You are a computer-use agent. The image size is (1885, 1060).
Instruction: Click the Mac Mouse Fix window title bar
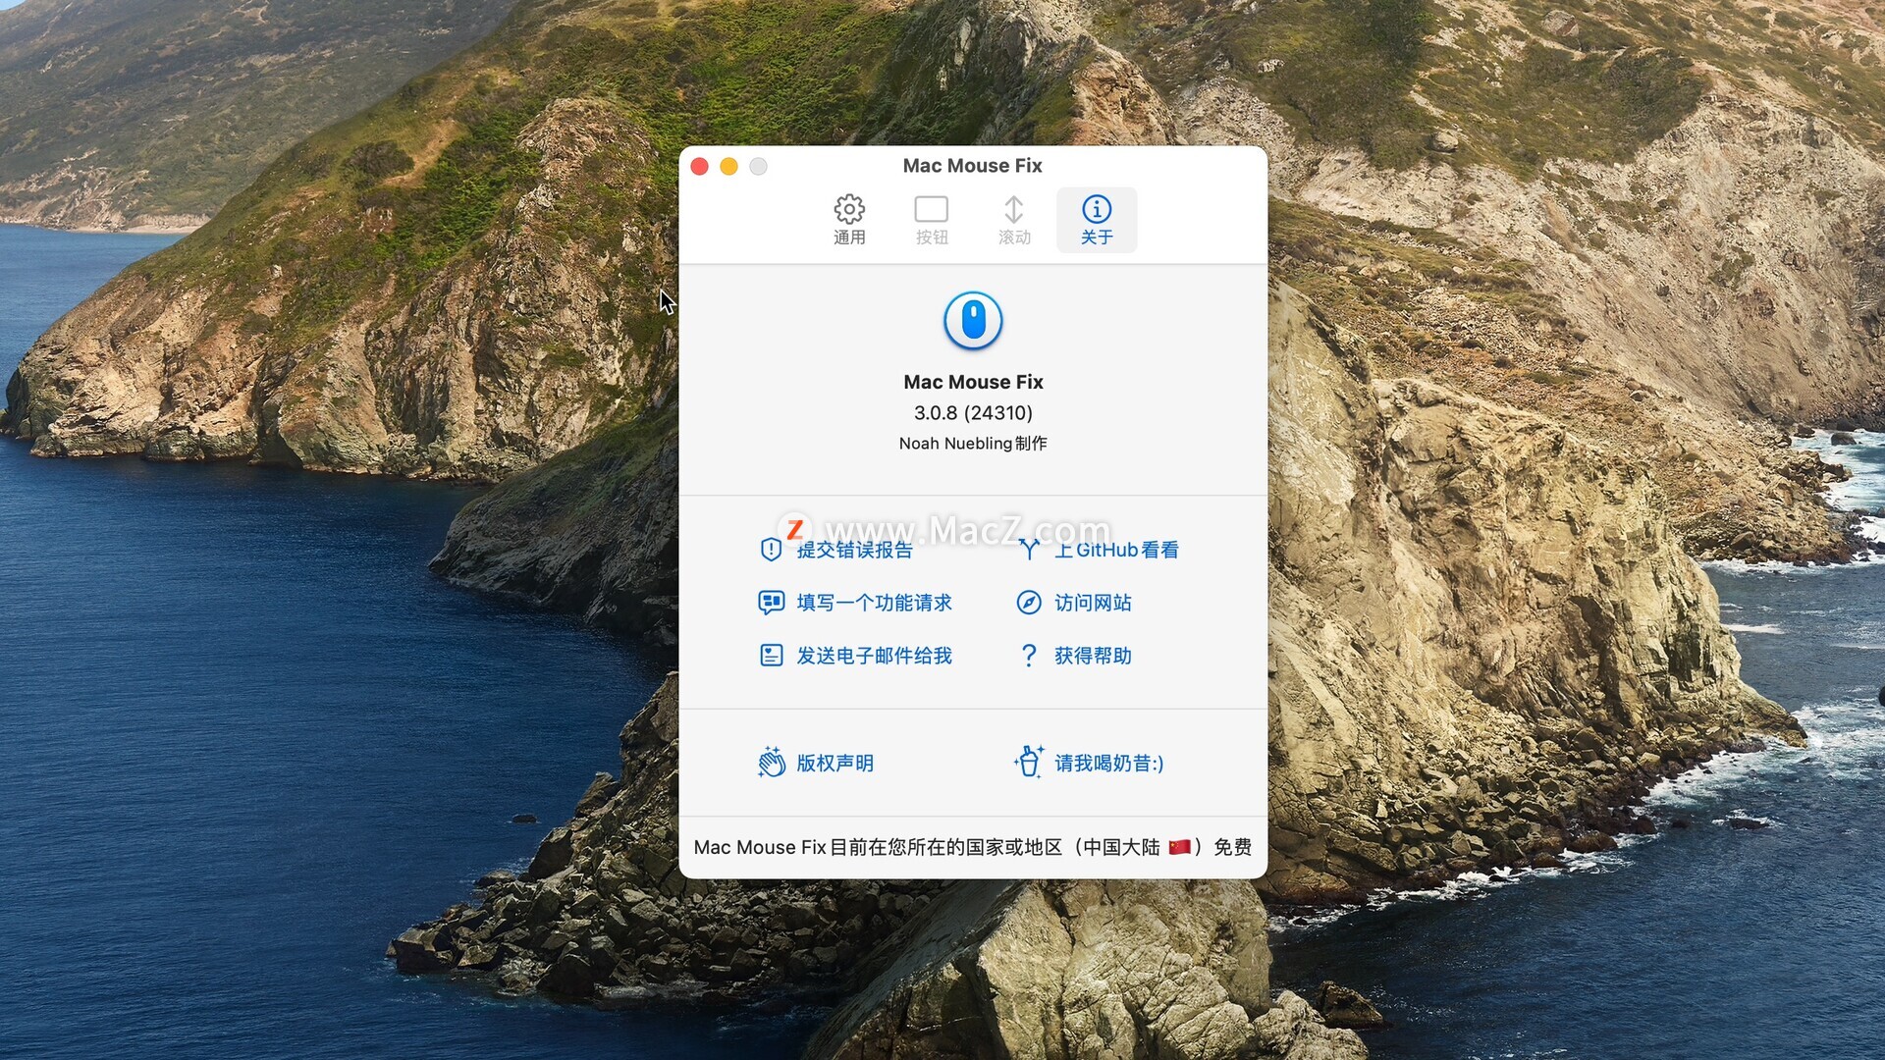(x=972, y=166)
